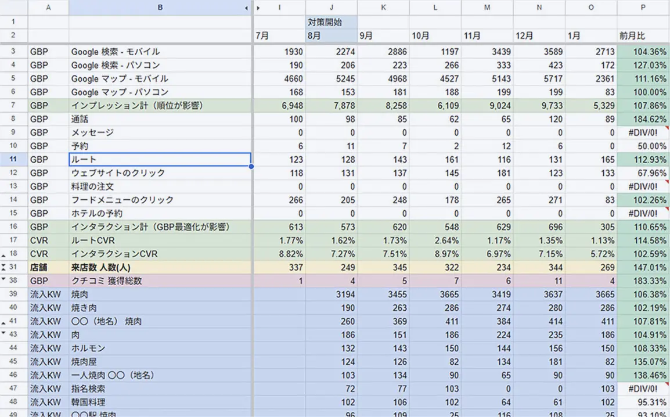Select the 指名検索 keyword cell
This screenshot has width=670, height=417.
(160, 389)
